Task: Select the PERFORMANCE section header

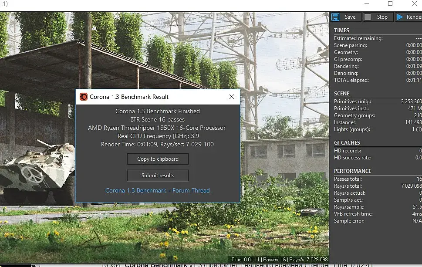Action: click(x=353, y=171)
